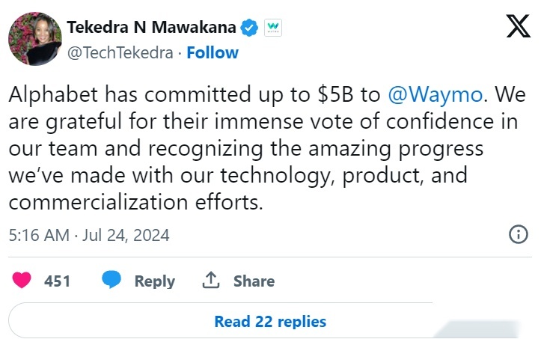Screen dimensions: 541x339
Task: Click the 451 likes count
Action: click(57, 281)
